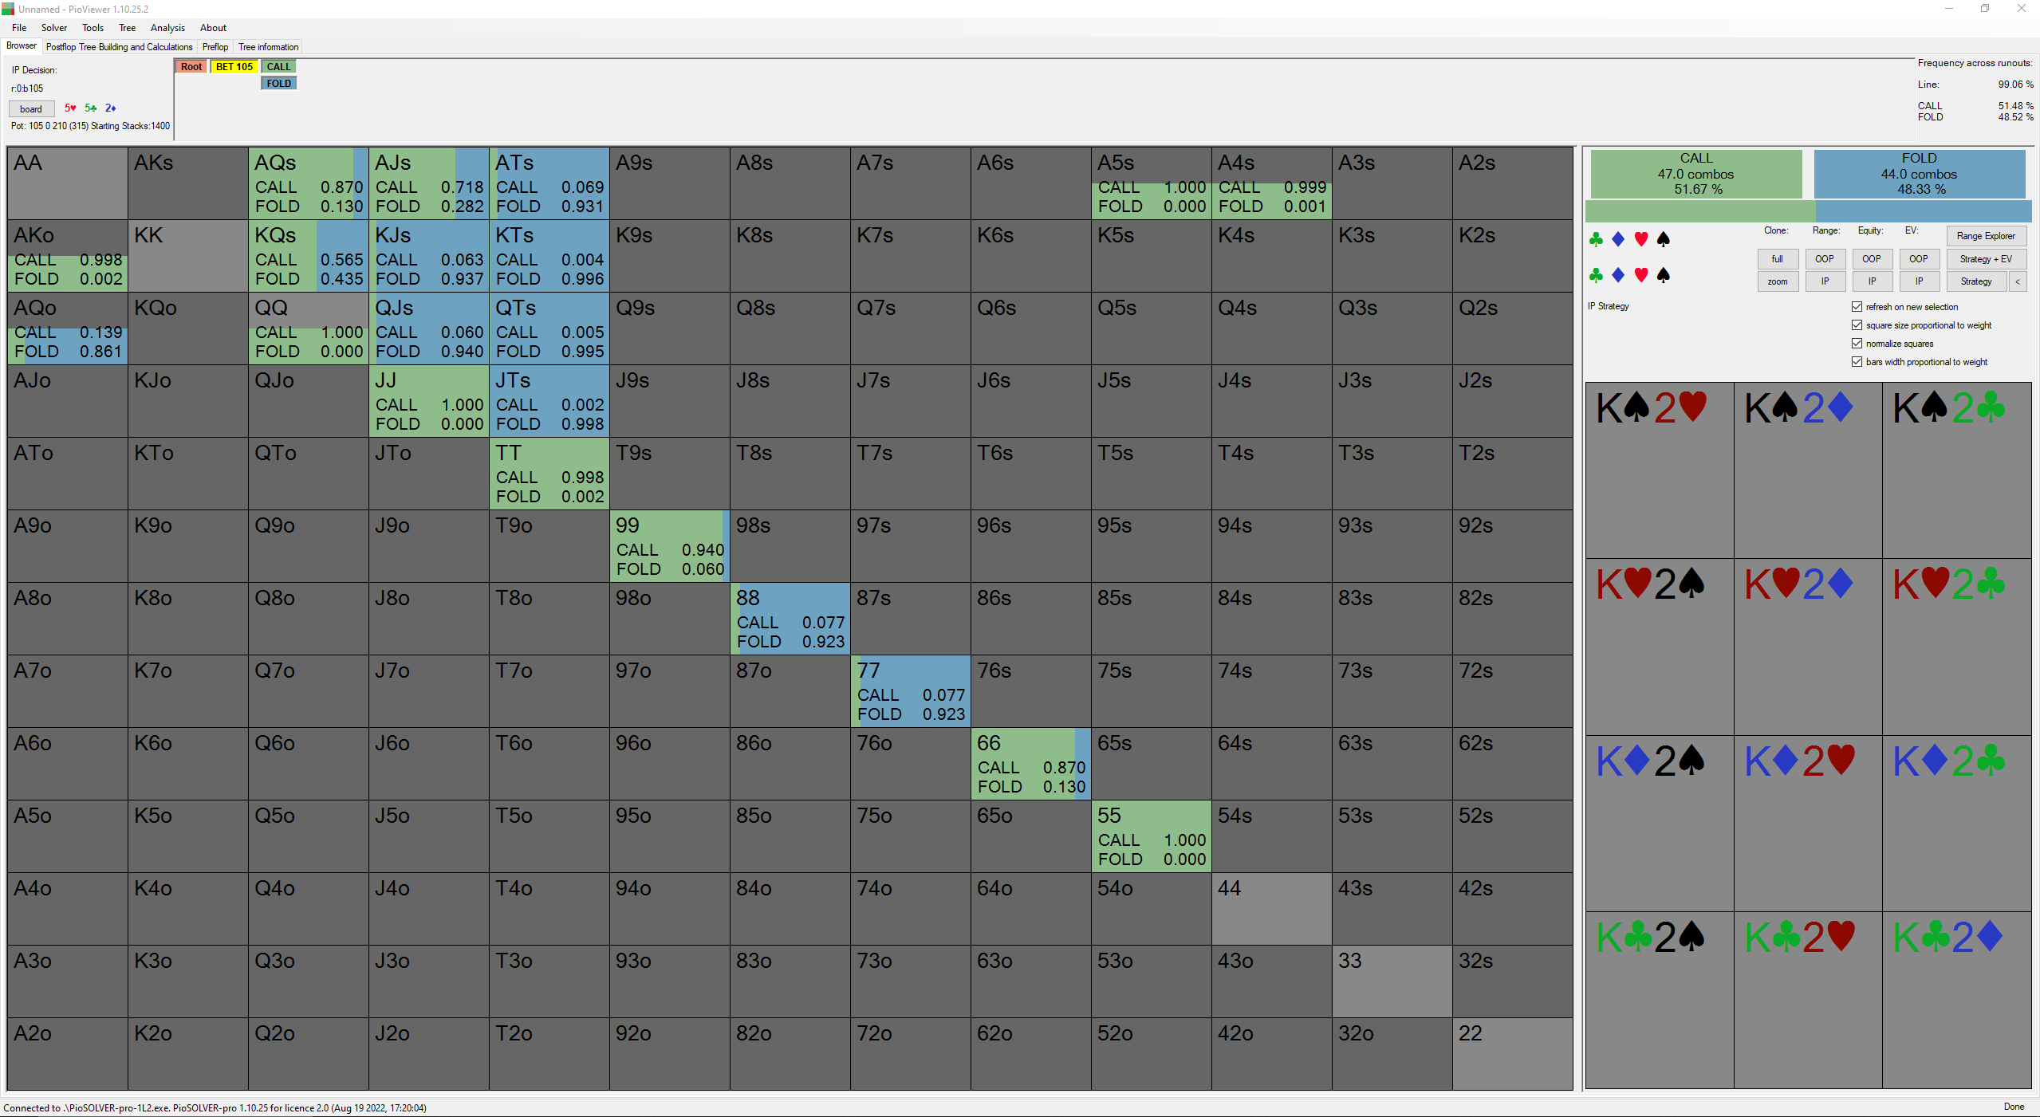Select the K♥2♦ combo card tile
The image size is (2040, 1117).
click(x=1807, y=646)
